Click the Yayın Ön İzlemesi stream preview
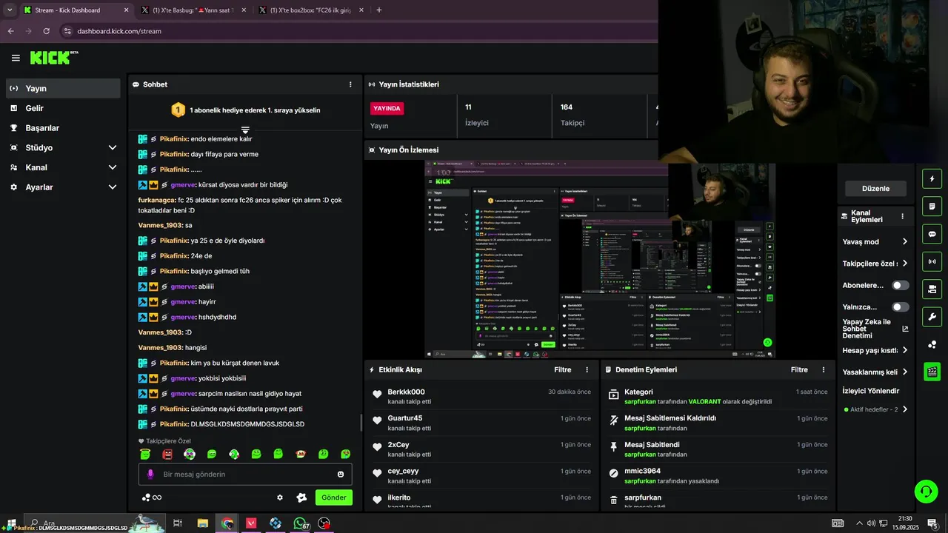Image resolution: width=948 pixels, height=533 pixels. tap(600, 259)
